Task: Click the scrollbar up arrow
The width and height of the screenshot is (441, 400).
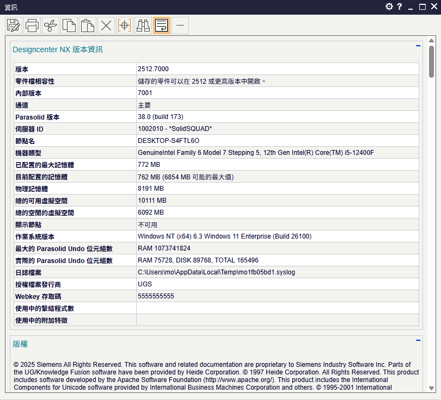Action: (x=431, y=41)
